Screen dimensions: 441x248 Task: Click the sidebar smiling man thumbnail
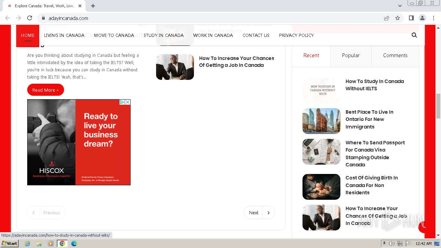321,217
